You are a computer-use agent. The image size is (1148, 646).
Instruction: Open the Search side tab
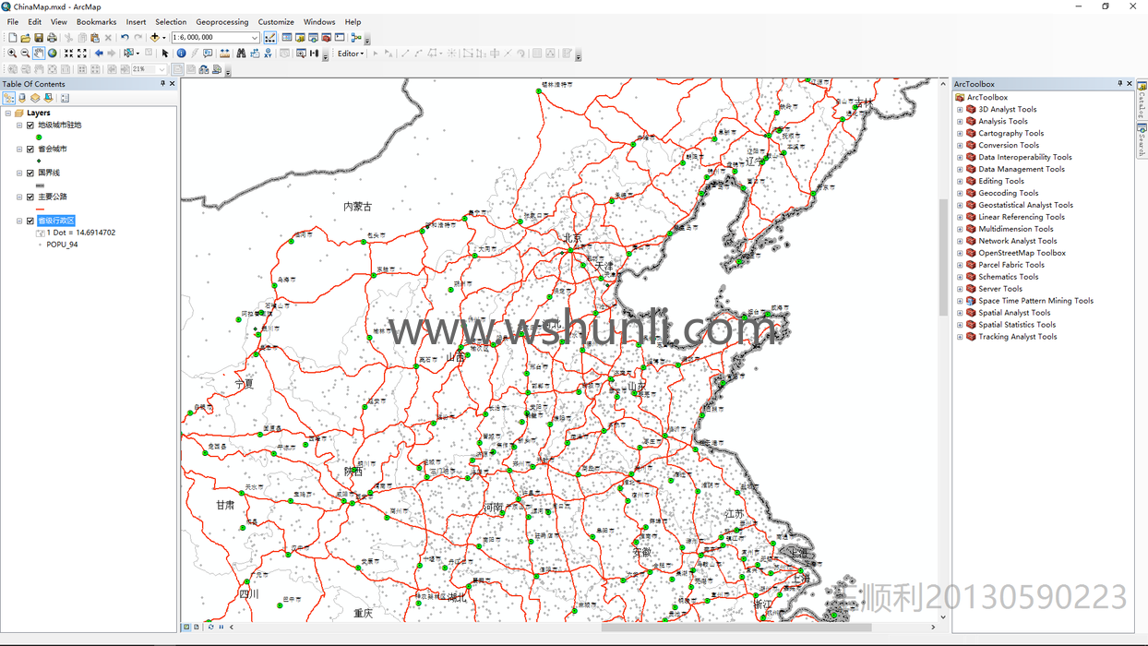coord(1142,139)
